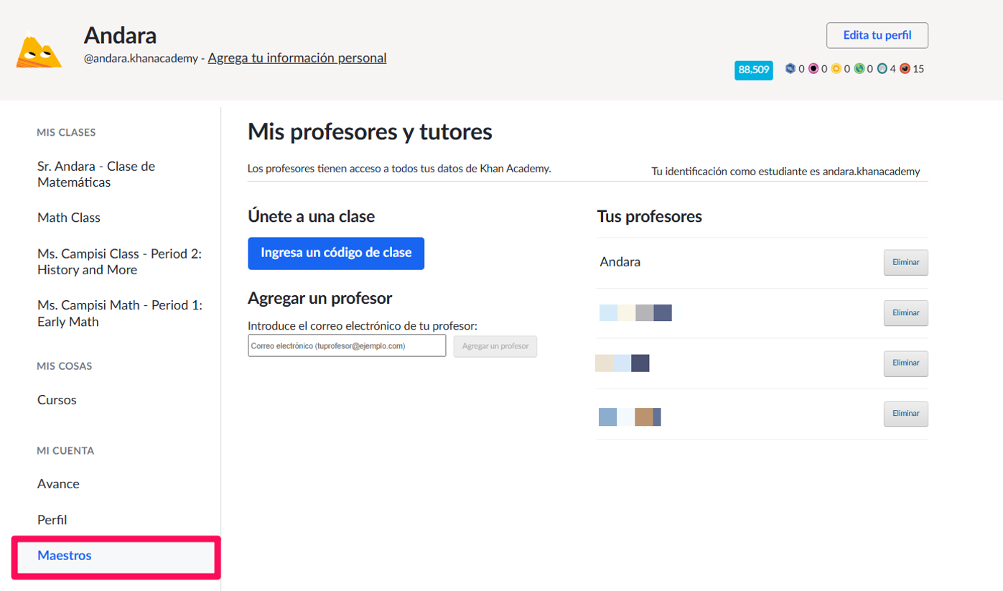Click the teacher name Andara in list

pos(620,262)
